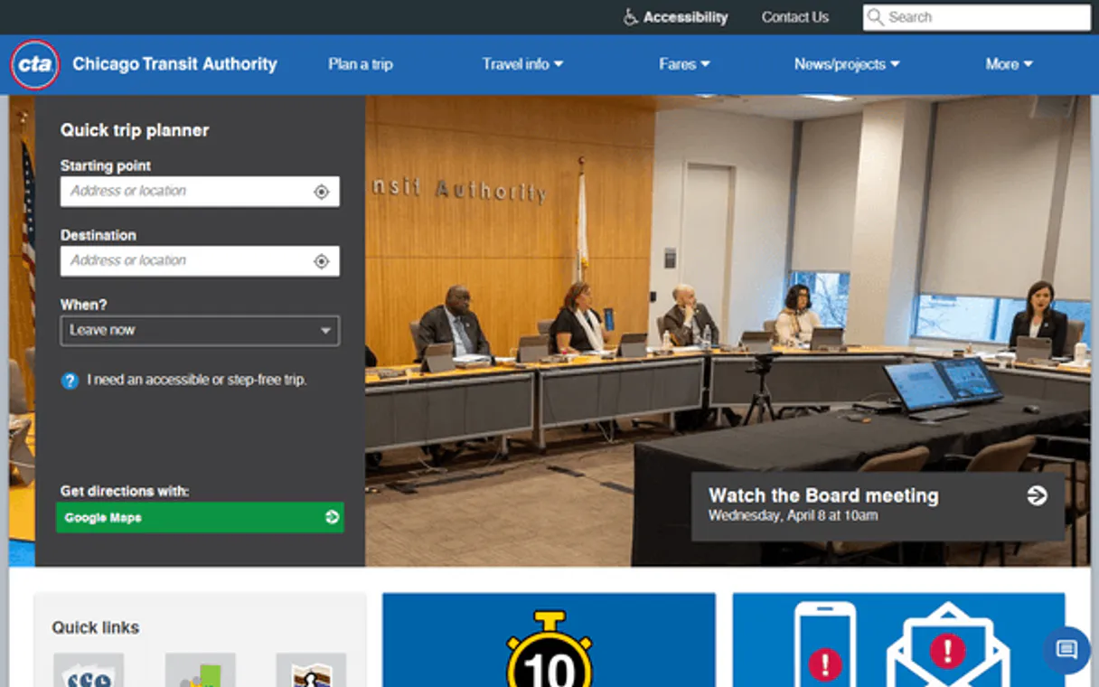Open the When? Leave now dropdown
Image resolution: width=1099 pixels, height=687 pixels.
(x=200, y=331)
